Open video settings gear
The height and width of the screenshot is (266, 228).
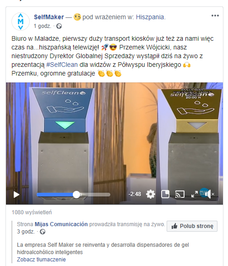point(151,194)
